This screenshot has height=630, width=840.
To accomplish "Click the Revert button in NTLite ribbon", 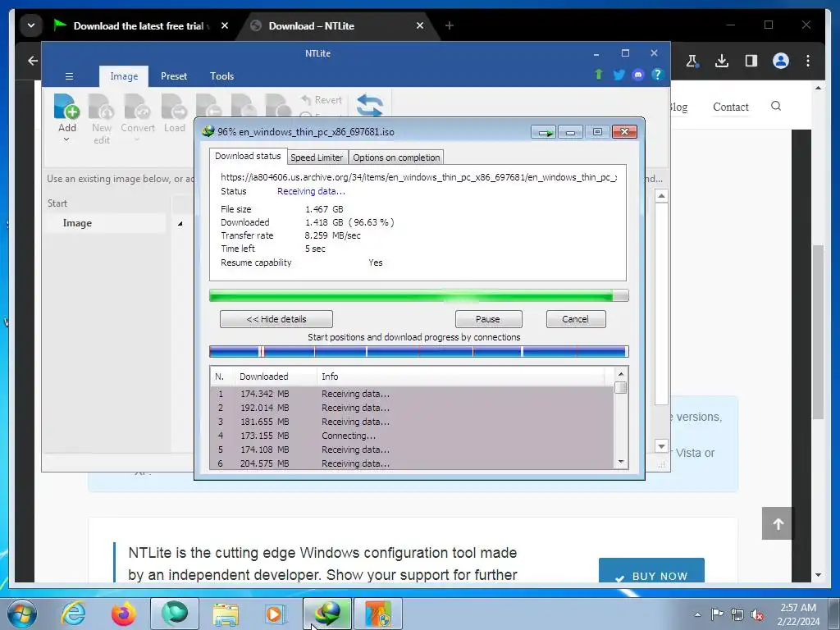I will click(x=322, y=100).
